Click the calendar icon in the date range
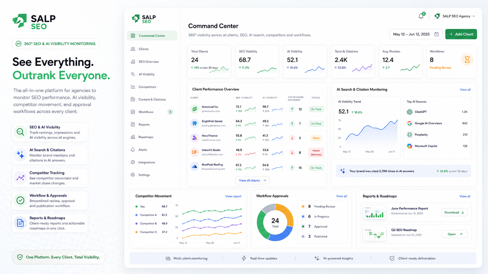488x274 pixels. pyautogui.click(x=436, y=34)
